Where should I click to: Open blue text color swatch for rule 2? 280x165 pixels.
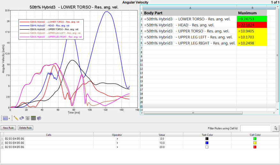coord(207,143)
